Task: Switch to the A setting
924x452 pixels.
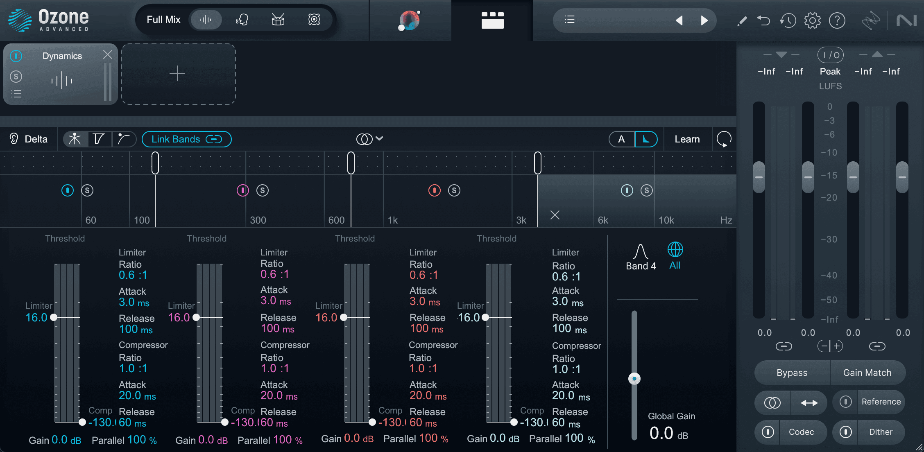Action: click(x=621, y=139)
